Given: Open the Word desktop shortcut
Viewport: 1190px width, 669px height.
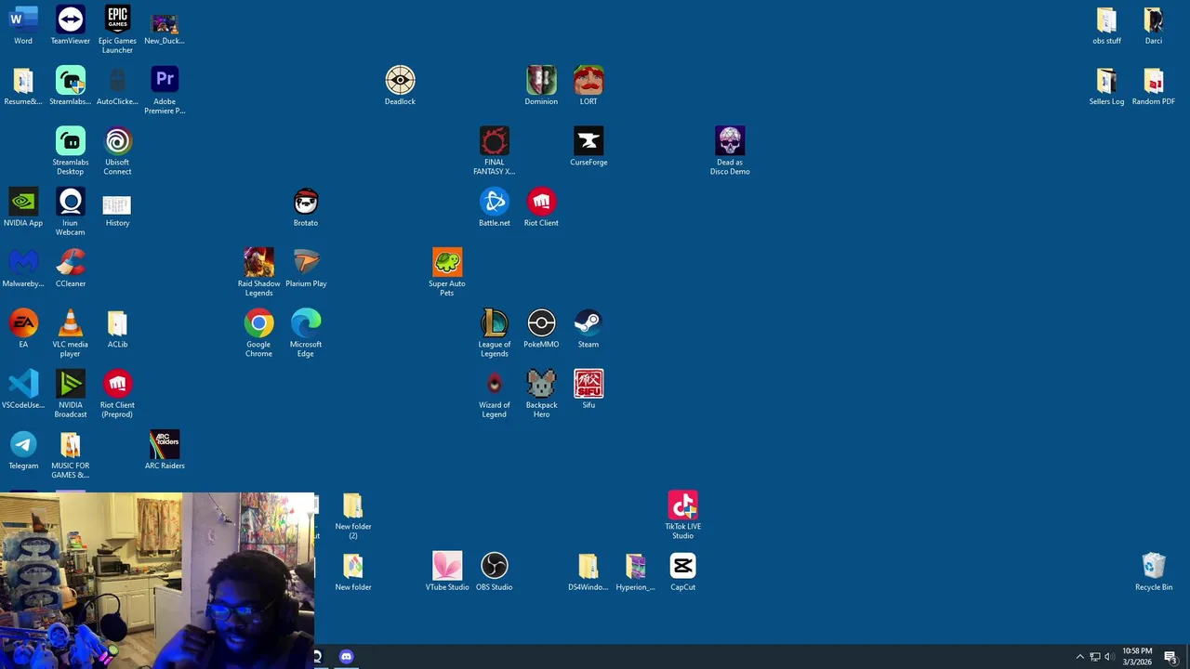Looking at the screenshot, I should tap(23, 20).
